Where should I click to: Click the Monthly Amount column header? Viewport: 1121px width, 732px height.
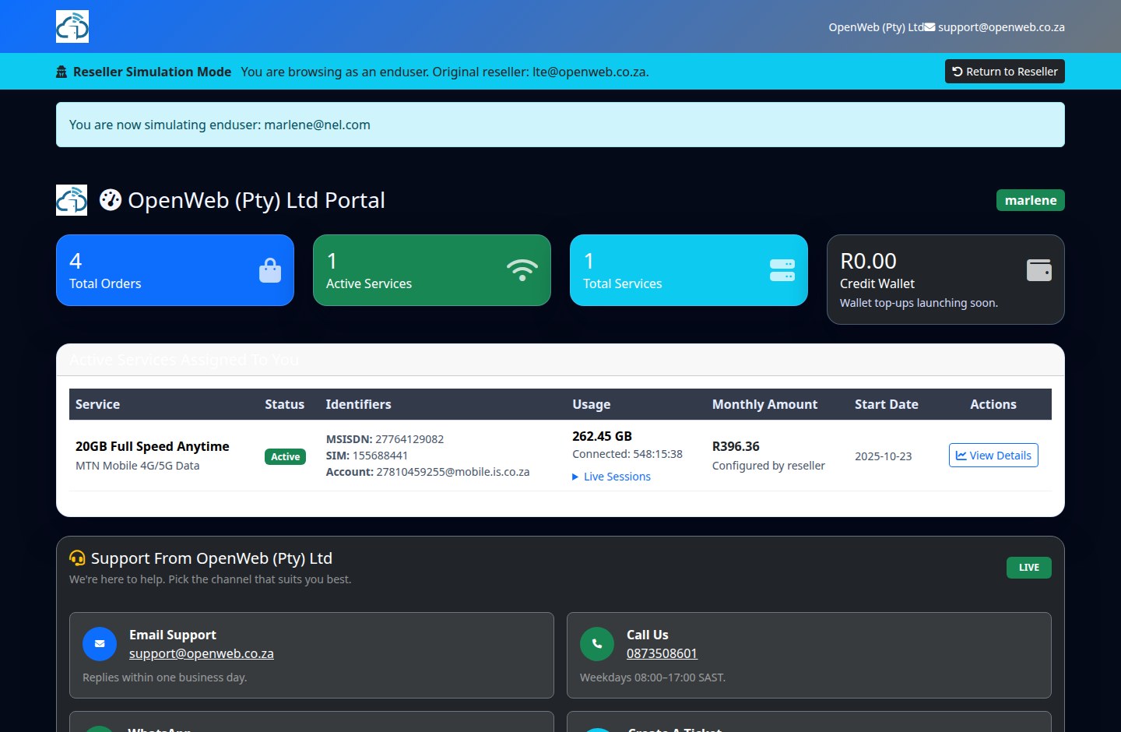[764, 404]
